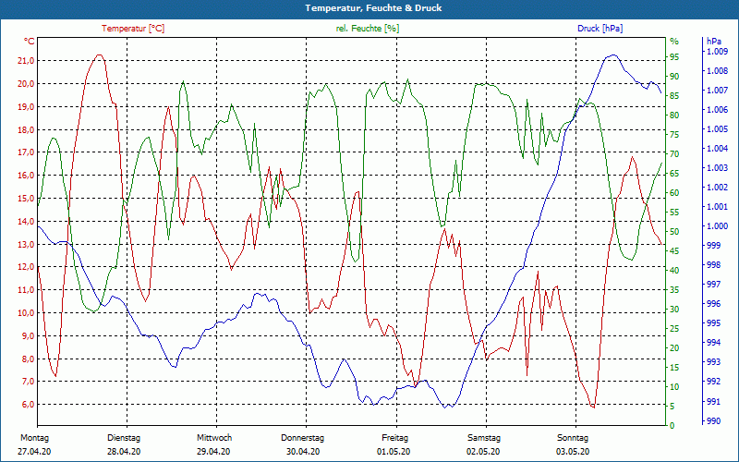Click the 'Dienstag' day label
739x462 pixels.
point(124,438)
